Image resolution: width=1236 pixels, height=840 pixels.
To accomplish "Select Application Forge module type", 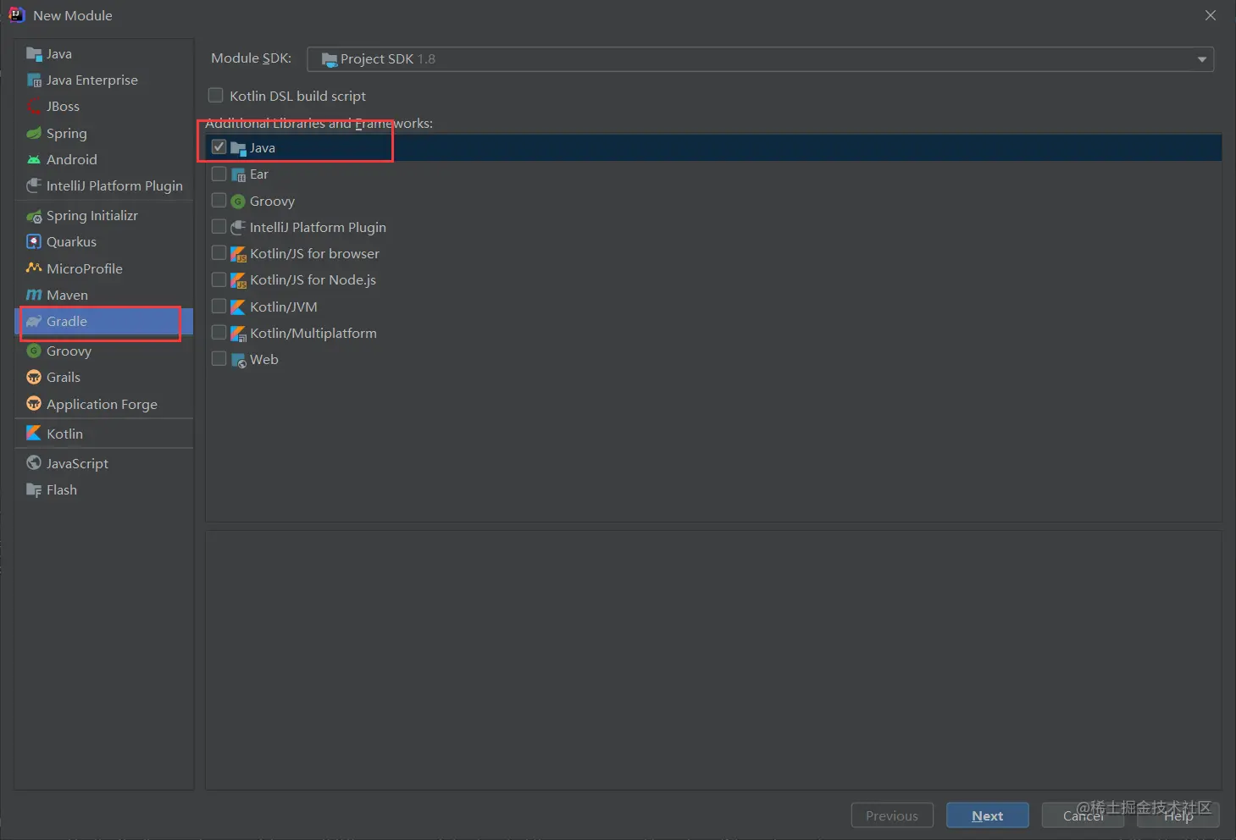I will [104, 405].
